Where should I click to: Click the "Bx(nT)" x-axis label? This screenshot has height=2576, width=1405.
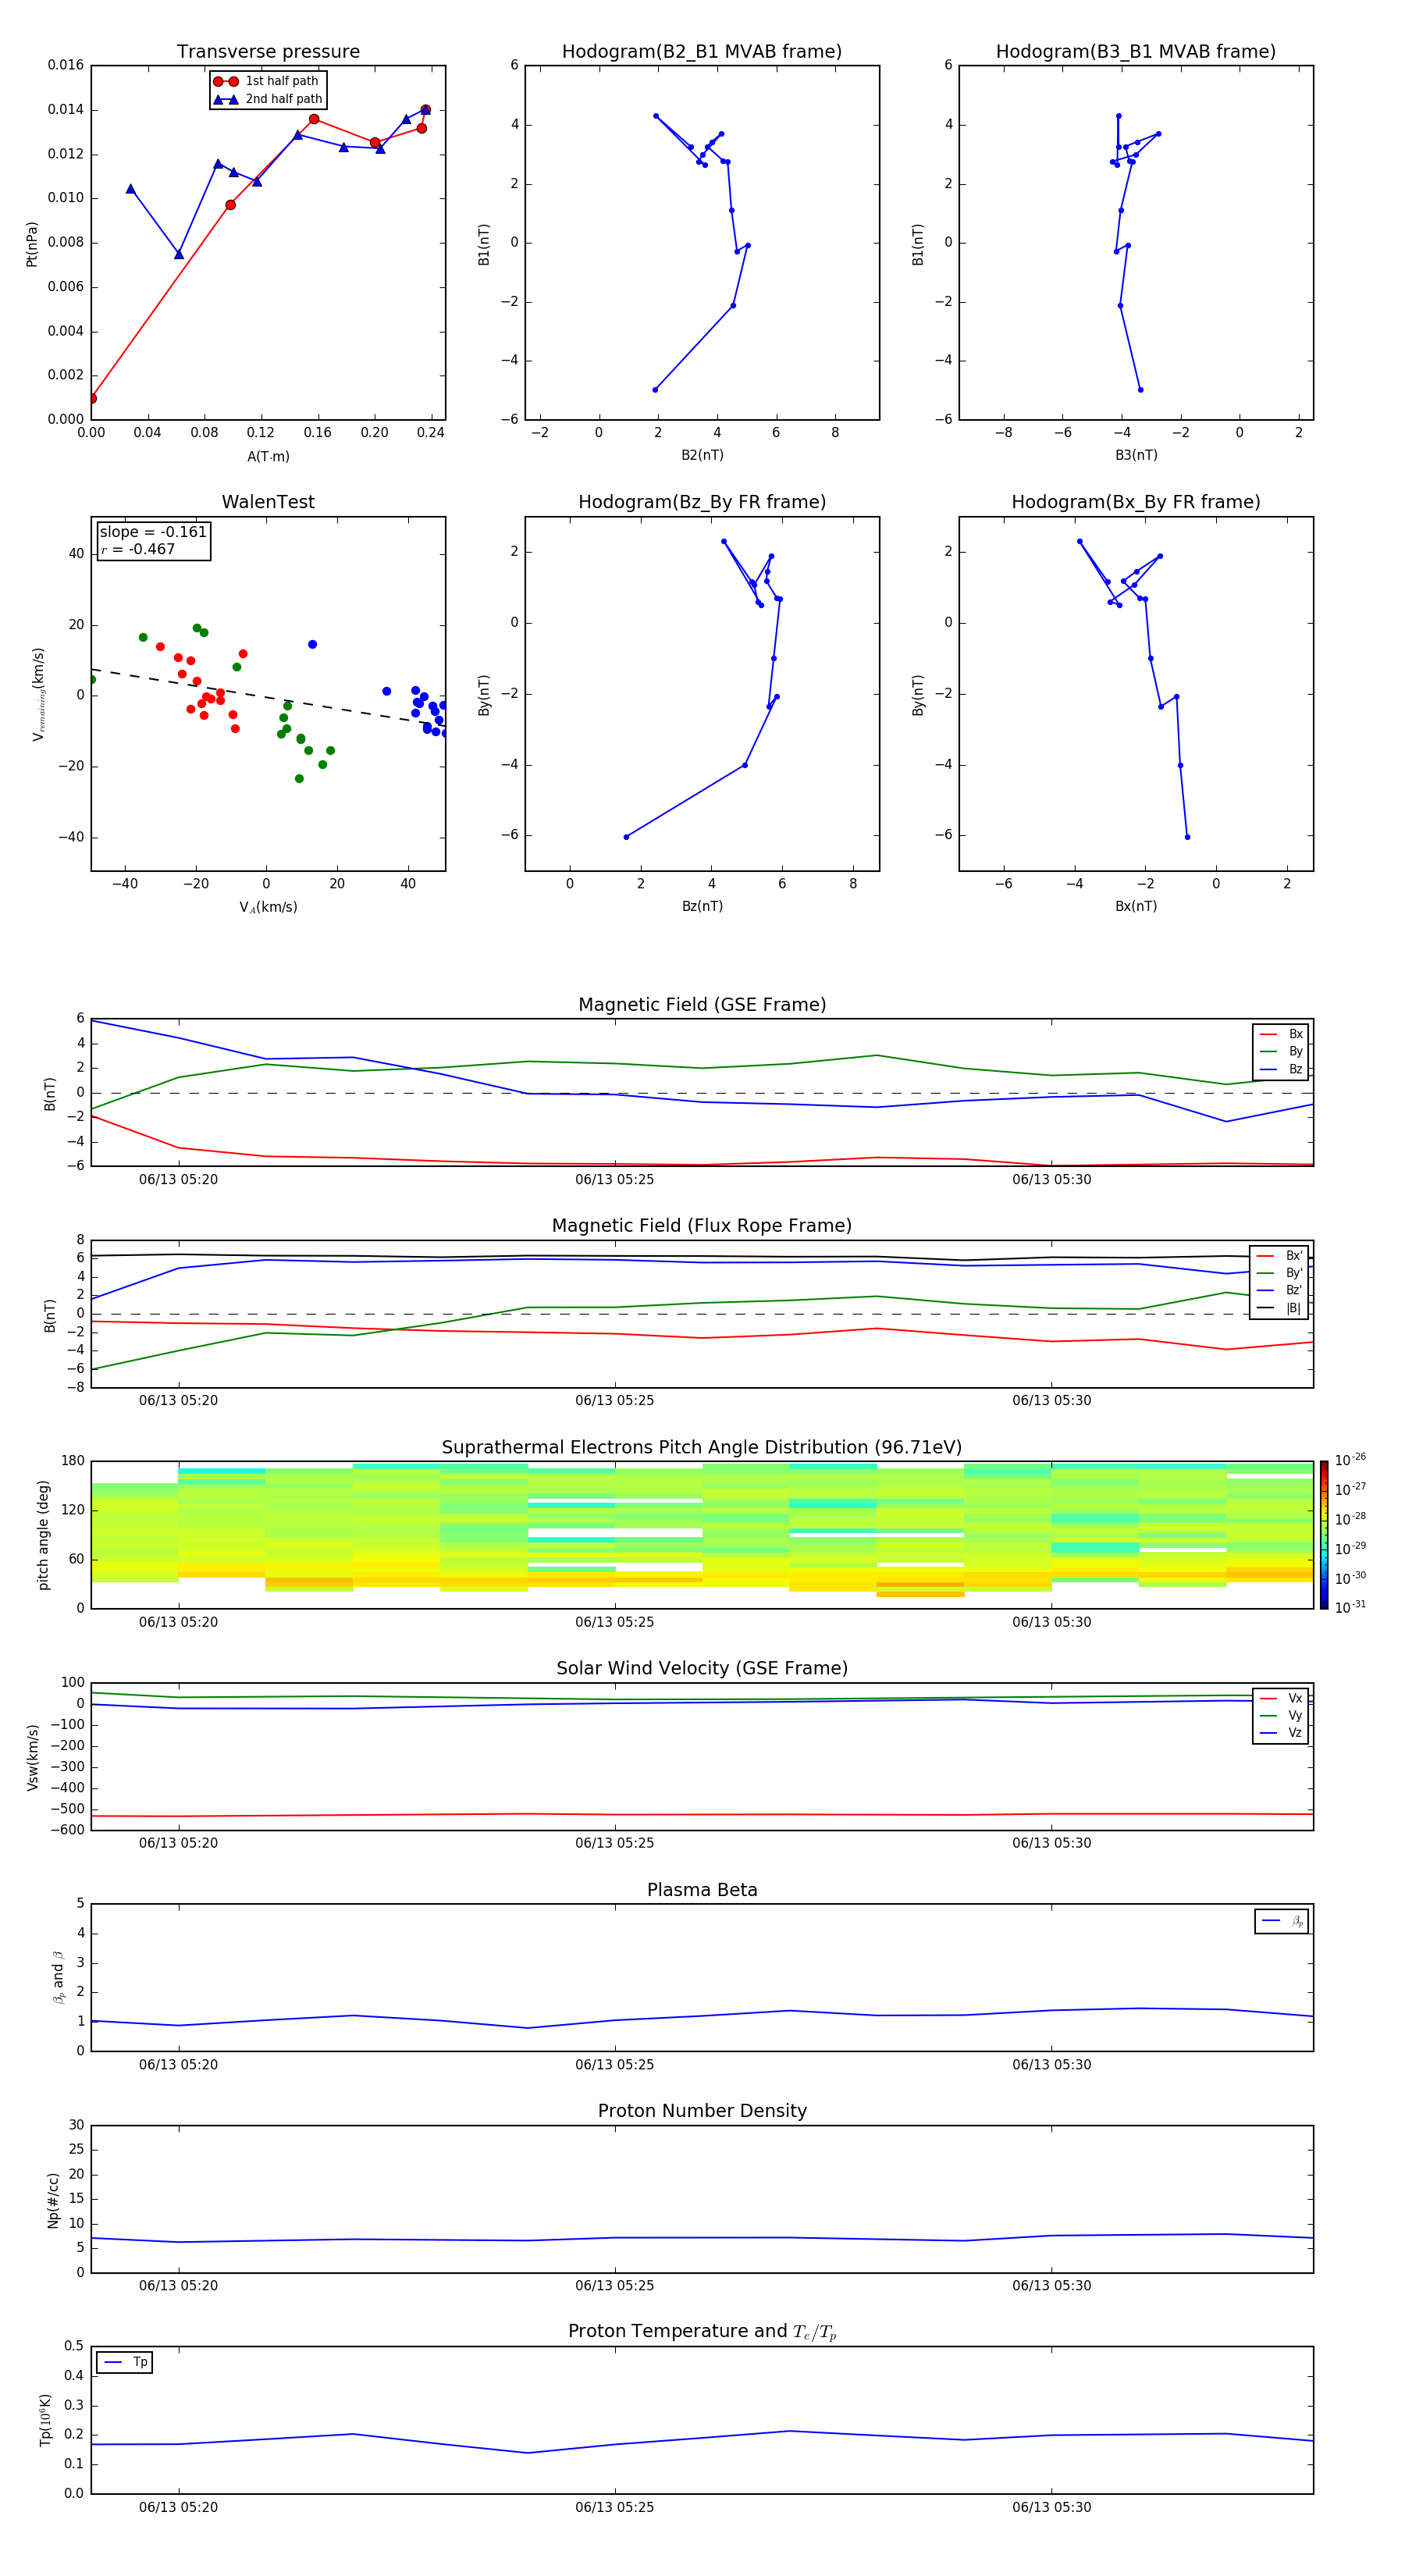[x=1136, y=907]
